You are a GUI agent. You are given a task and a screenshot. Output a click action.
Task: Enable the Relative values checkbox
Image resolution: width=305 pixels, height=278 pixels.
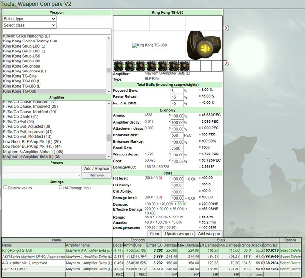coord(5,188)
